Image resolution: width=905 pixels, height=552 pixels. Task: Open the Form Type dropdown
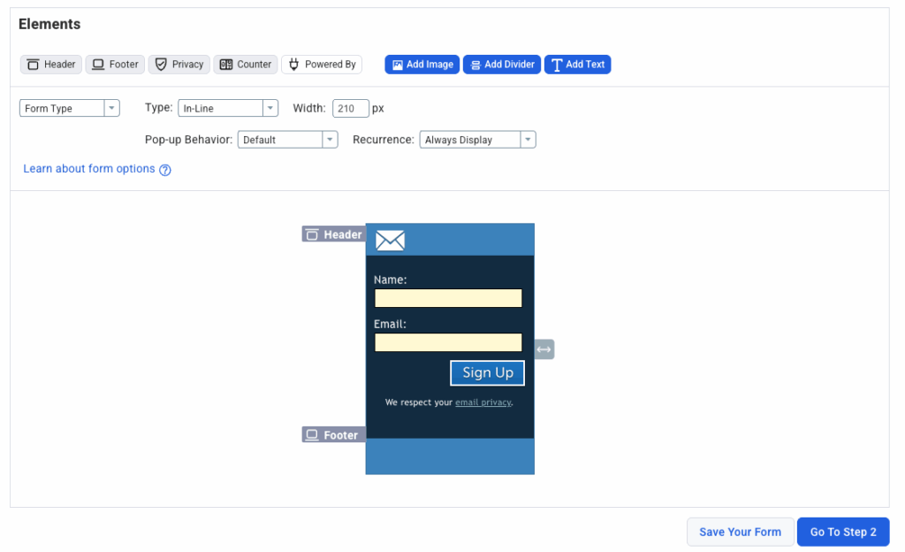click(x=69, y=108)
